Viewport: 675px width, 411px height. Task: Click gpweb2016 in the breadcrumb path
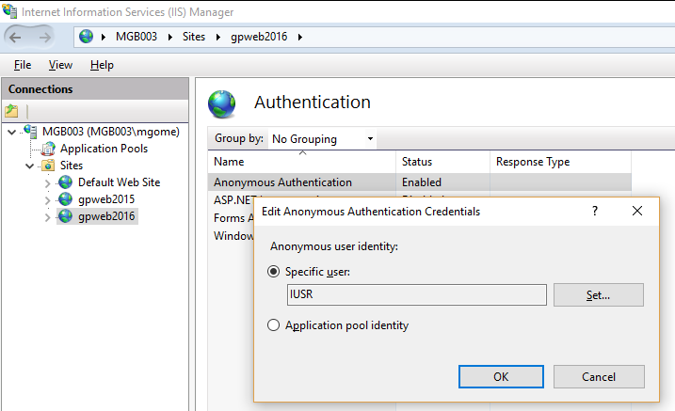click(259, 37)
